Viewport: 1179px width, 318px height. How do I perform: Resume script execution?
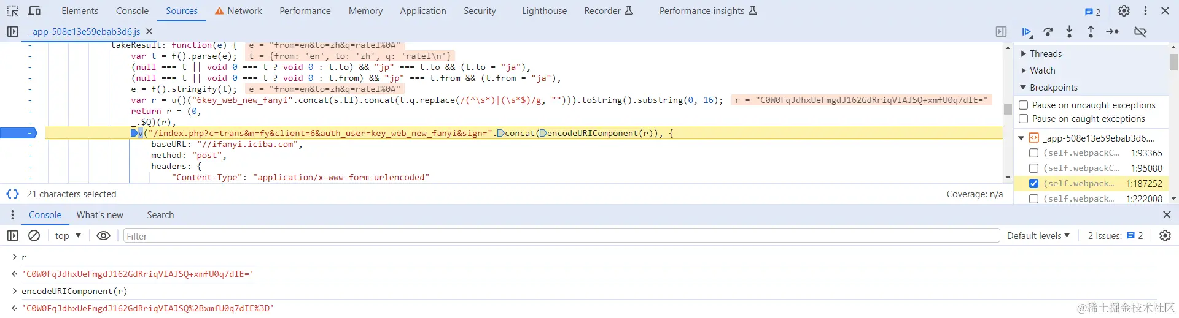[1027, 32]
